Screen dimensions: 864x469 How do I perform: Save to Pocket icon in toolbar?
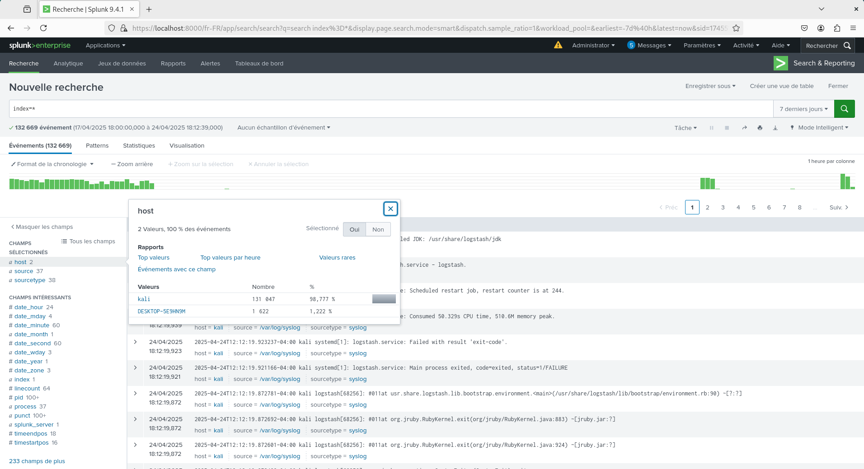(x=804, y=28)
